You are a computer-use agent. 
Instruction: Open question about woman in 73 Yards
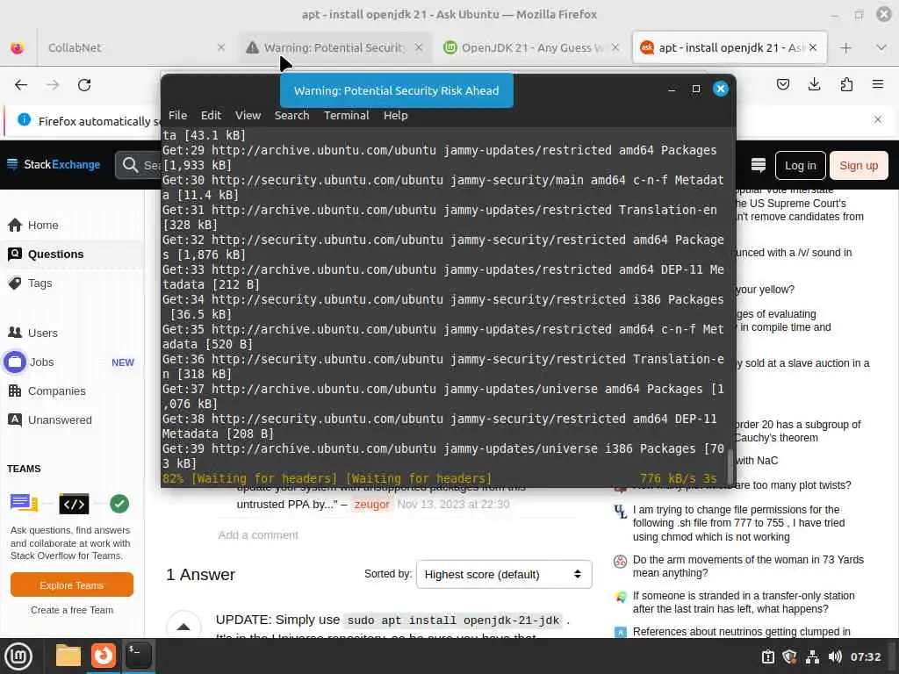748,566
